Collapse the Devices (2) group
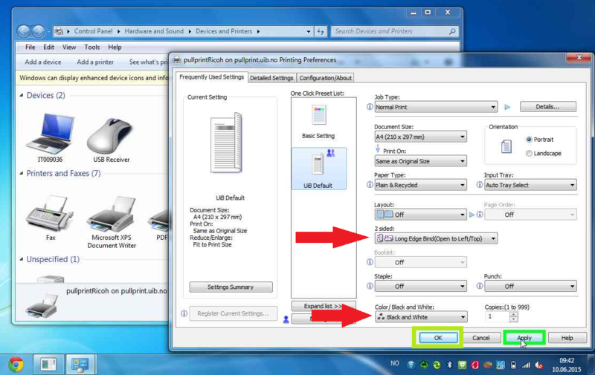This screenshot has width=595, height=375. point(22,96)
